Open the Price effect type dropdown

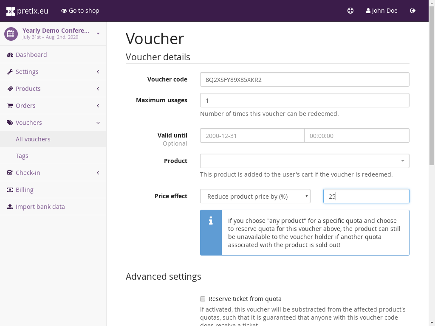[x=255, y=196]
